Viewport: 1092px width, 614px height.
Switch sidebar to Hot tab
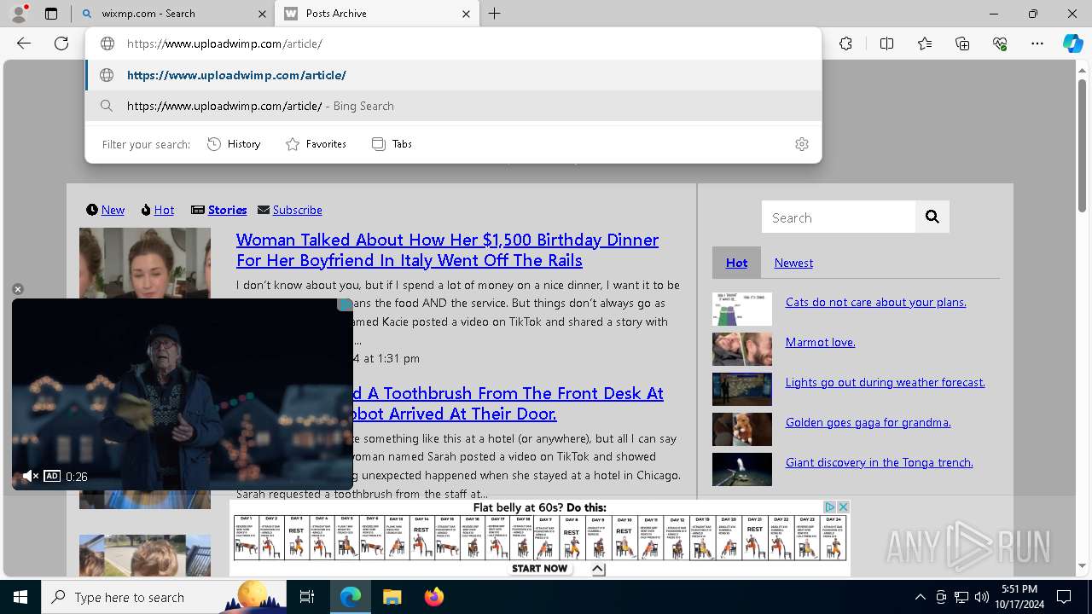(x=736, y=263)
